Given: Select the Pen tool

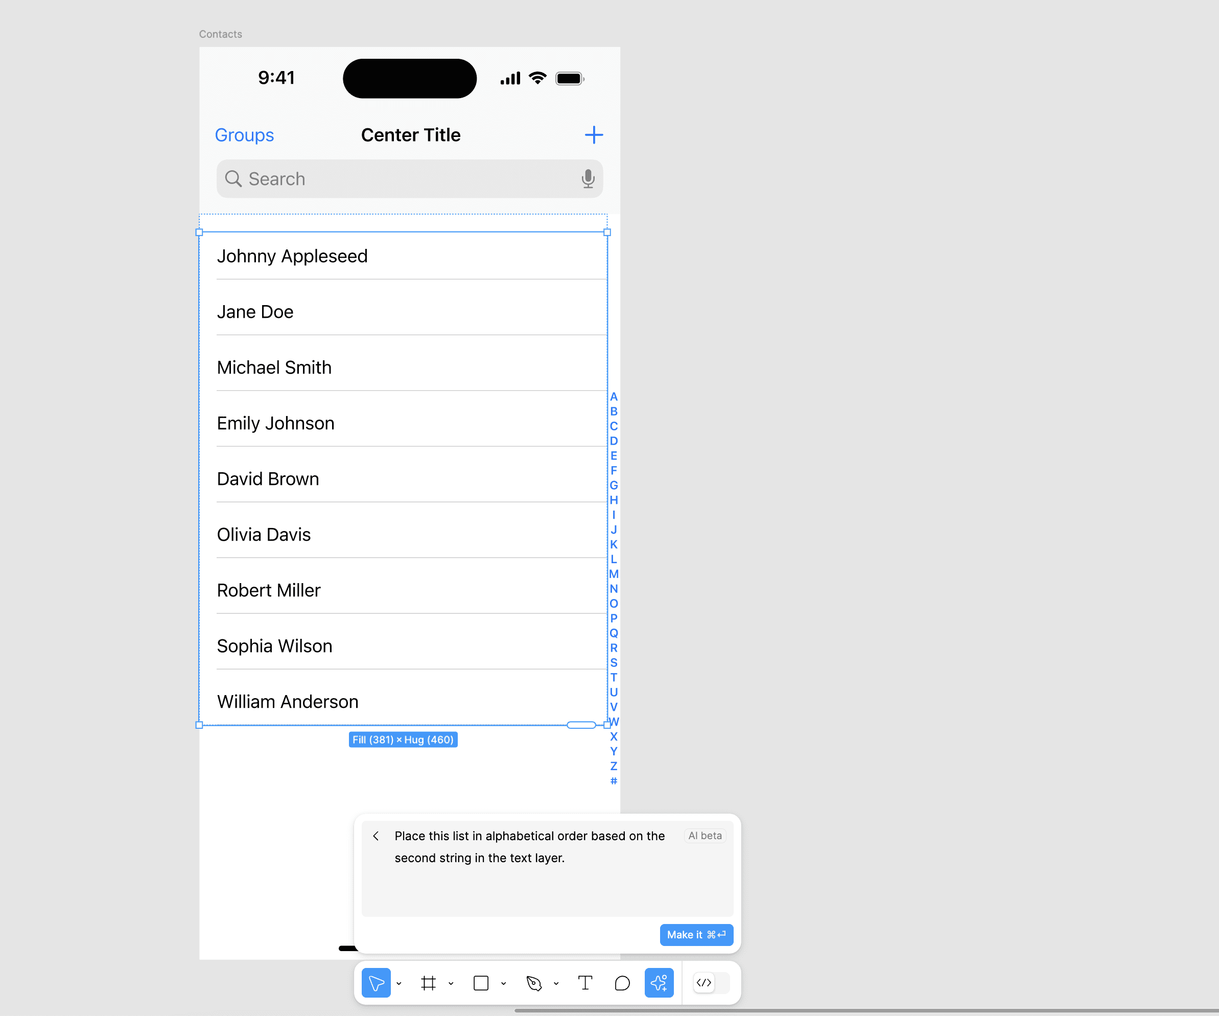Looking at the screenshot, I should tap(533, 983).
